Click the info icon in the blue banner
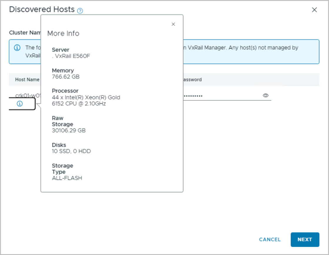 (x=17, y=48)
